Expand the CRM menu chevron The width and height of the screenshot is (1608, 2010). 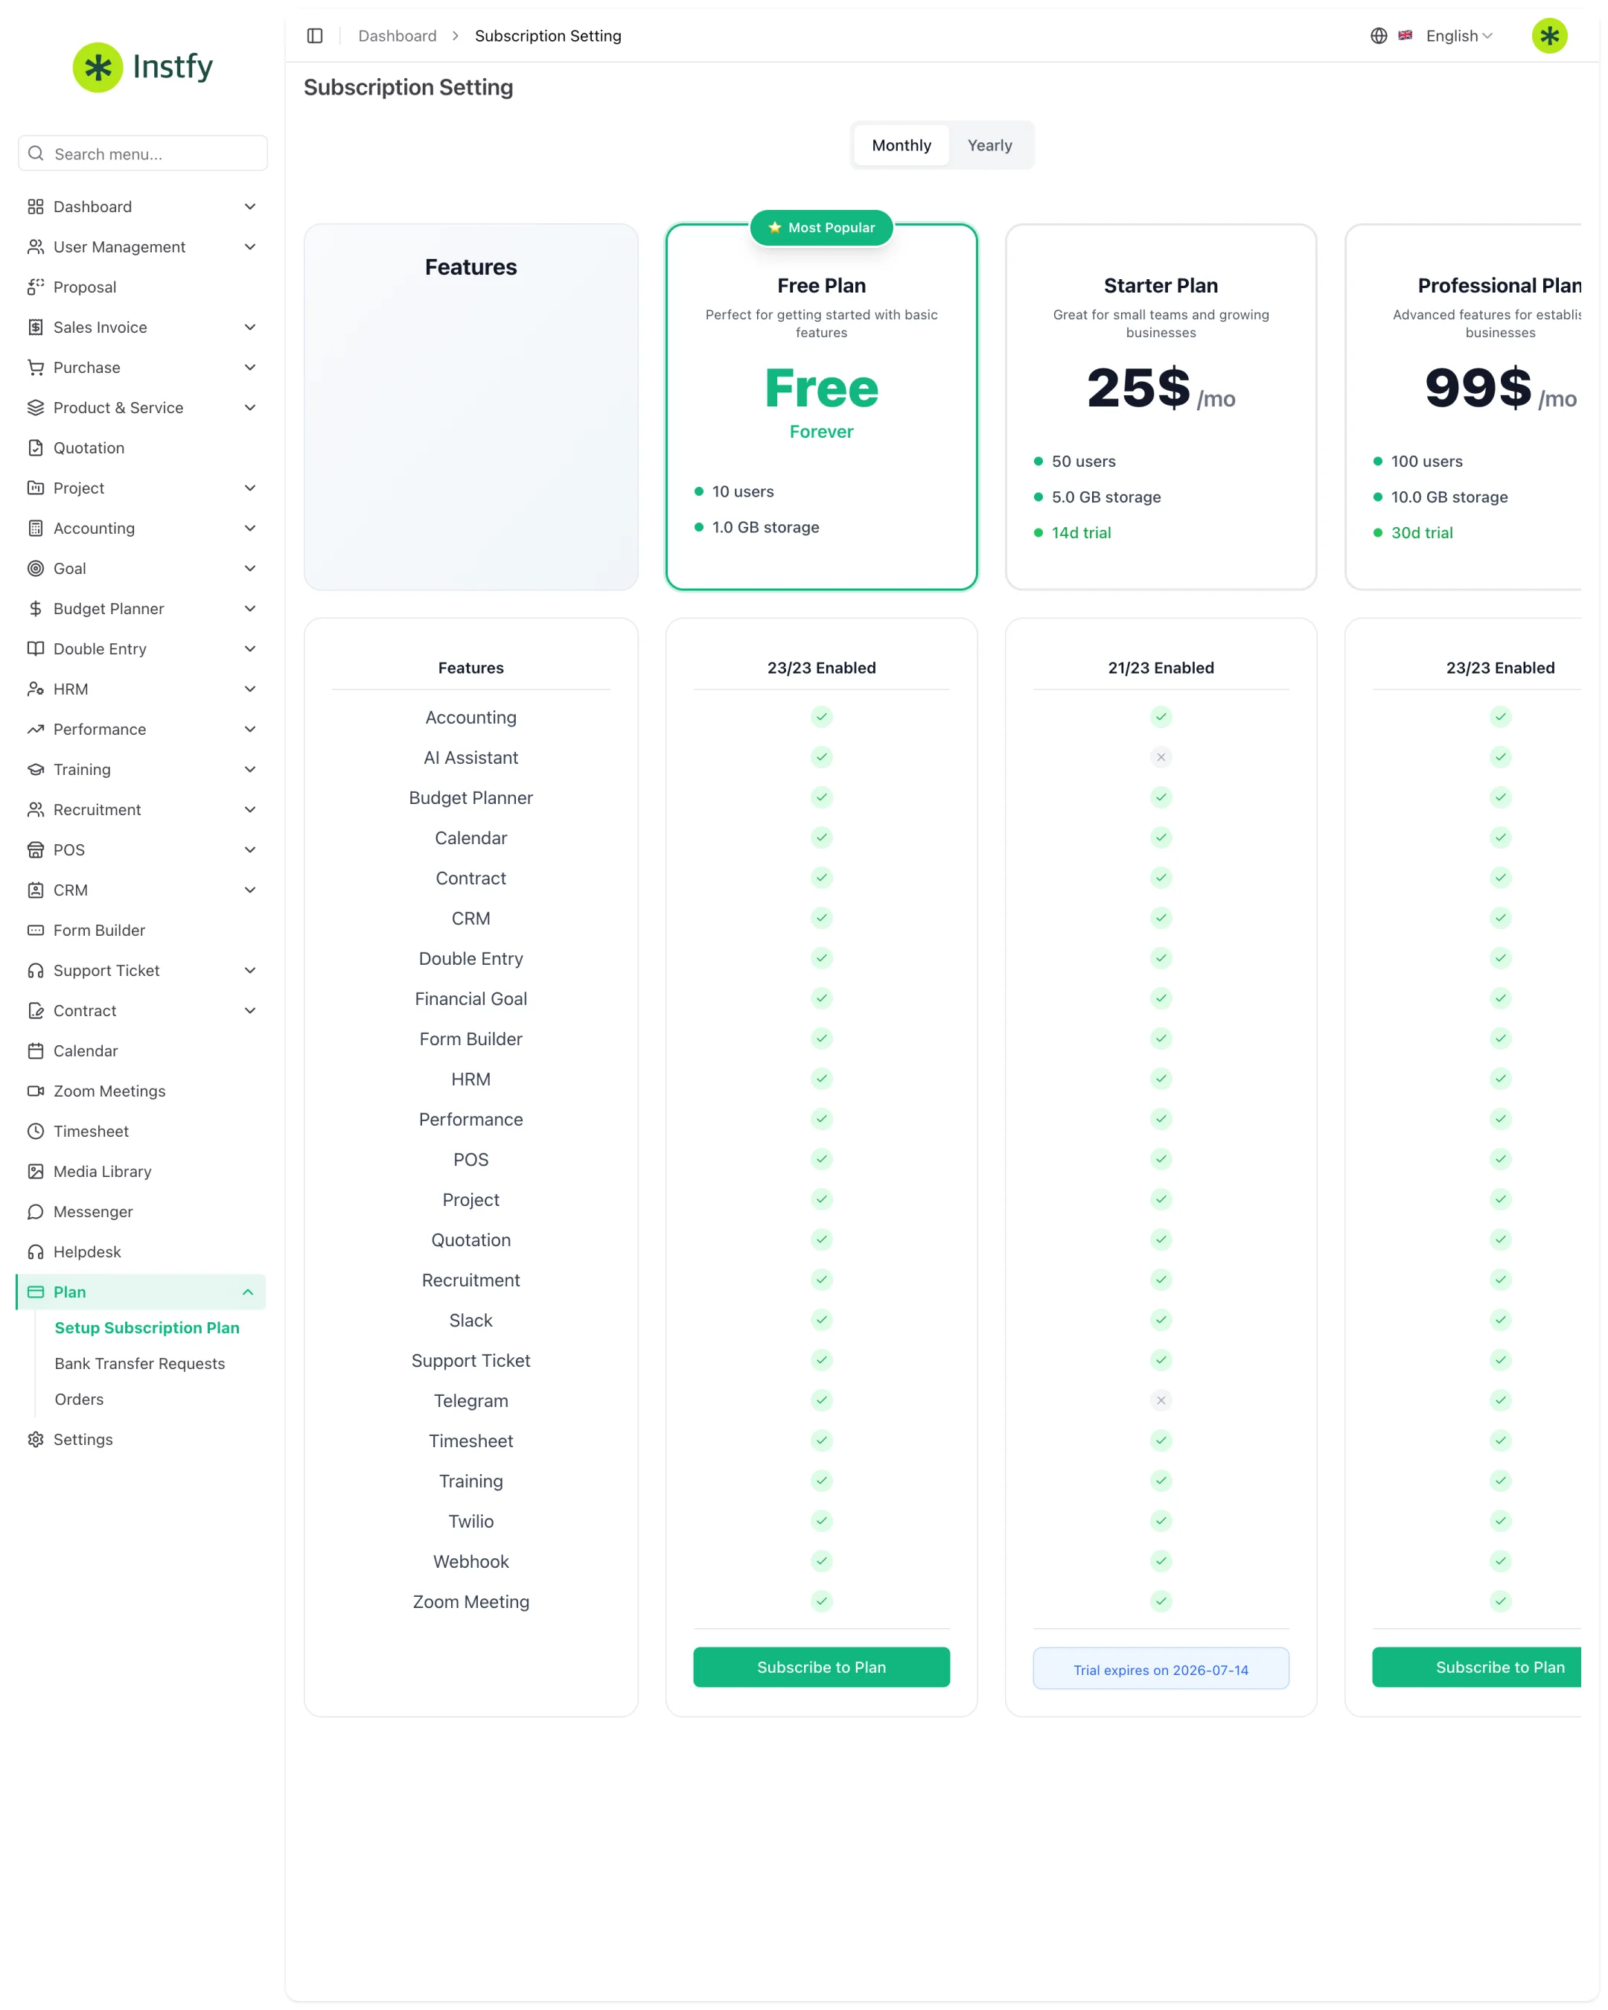pyautogui.click(x=250, y=890)
